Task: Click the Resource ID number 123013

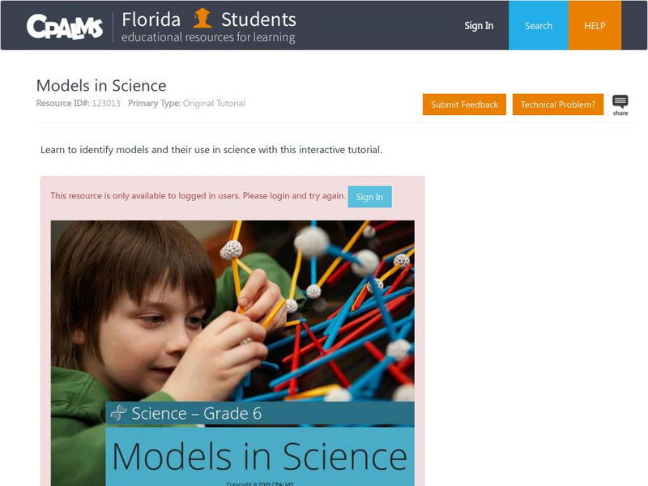Action: click(x=107, y=104)
